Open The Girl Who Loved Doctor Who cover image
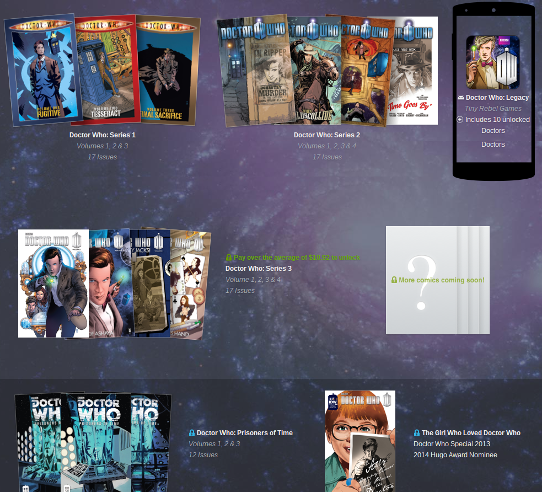Image resolution: width=542 pixels, height=492 pixels. 360,441
